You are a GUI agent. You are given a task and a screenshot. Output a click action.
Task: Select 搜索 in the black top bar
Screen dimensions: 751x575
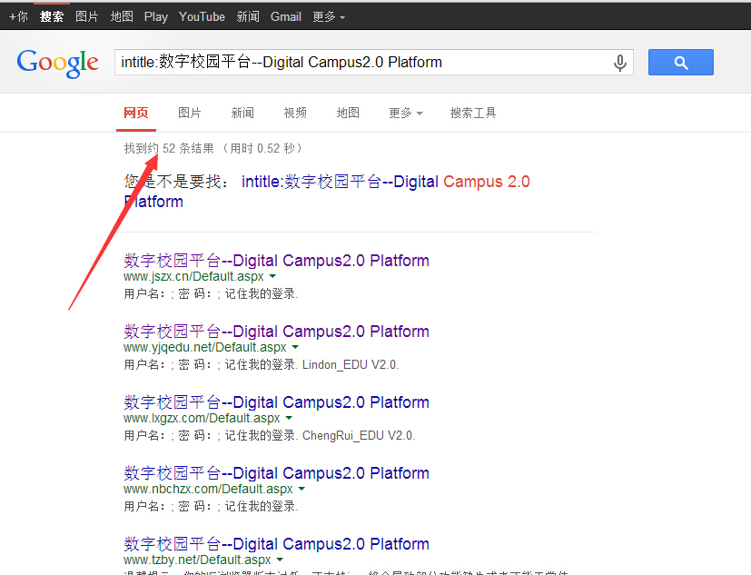52,16
